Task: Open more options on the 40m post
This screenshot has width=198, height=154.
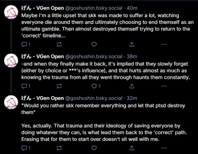Action: tap(164, 44)
